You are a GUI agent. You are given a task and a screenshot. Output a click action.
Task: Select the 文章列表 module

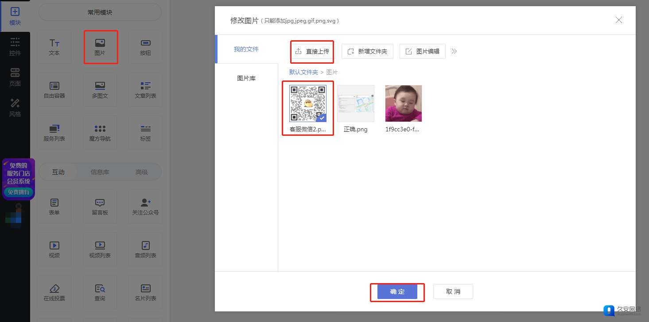pyautogui.click(x=145, y=90)
